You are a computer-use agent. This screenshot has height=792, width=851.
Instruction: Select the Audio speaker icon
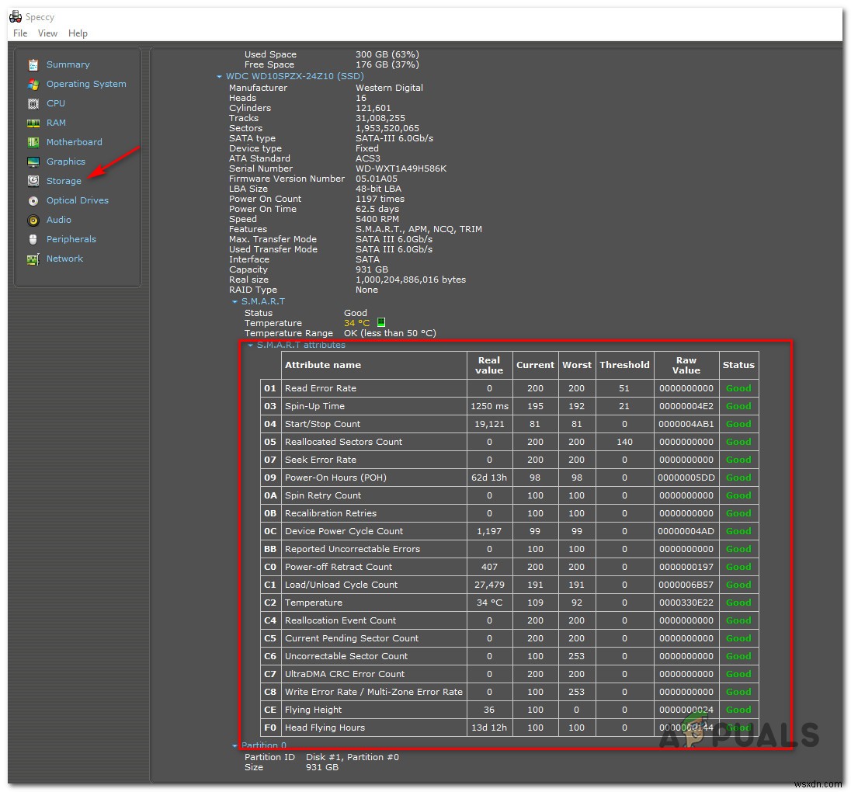click(x=33, y=220)
